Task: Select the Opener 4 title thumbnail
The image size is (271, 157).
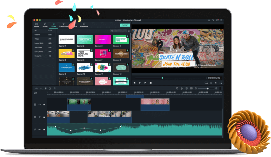Action: (x=121, y=39)
